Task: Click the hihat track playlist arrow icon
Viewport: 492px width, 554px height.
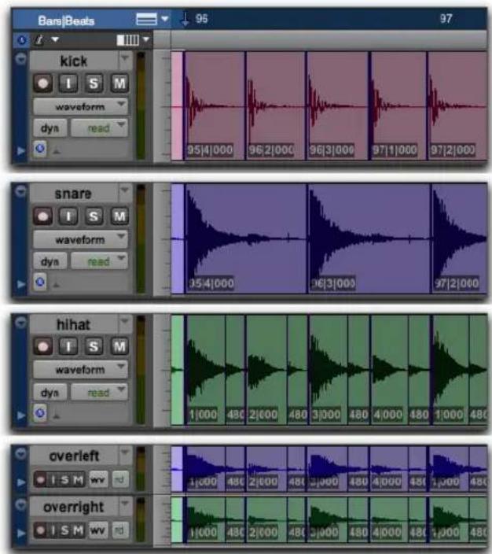Action: coord(21,415)
